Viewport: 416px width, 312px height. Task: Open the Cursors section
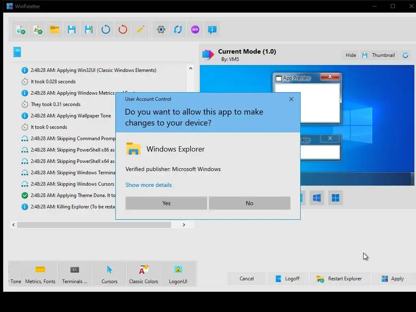109,274
